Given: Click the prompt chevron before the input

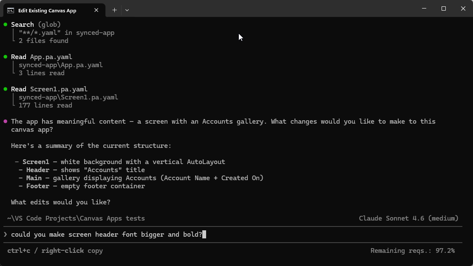Looking at the screenshot, I should pyautogui.click(x=5, y=235).
